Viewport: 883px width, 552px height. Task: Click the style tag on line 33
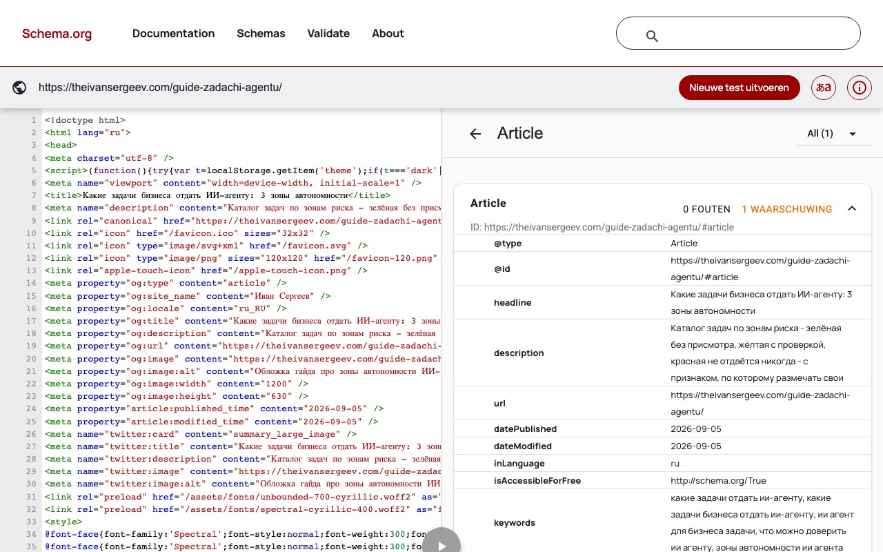click(x=63, y=522)
